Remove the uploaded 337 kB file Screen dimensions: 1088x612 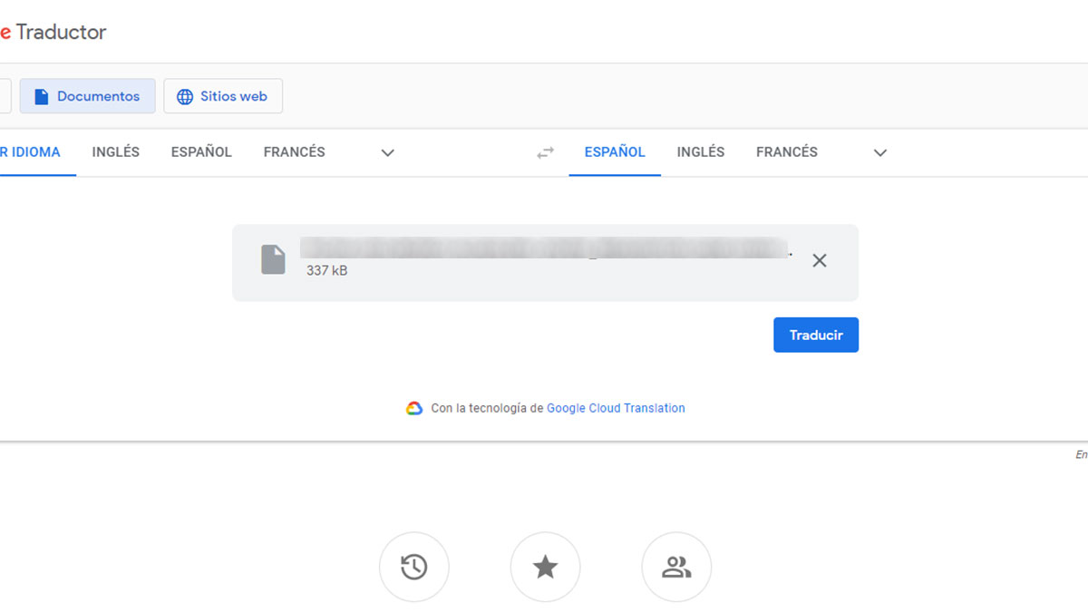point(820,260)
